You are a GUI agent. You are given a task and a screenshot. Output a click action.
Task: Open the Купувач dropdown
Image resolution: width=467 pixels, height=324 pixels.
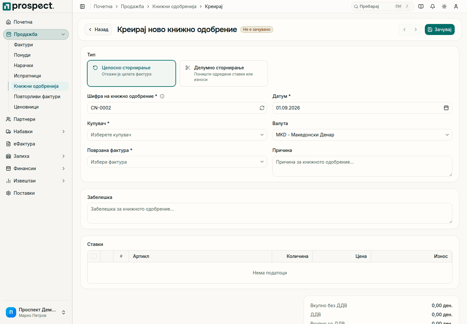pyautogui.click(x=177, y=135)
